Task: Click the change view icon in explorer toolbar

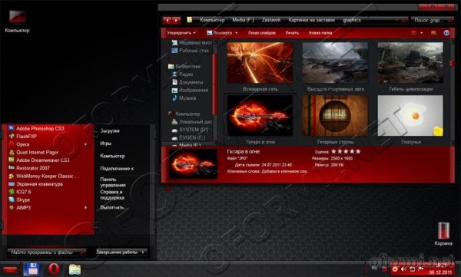Action: tap(414, 32)
